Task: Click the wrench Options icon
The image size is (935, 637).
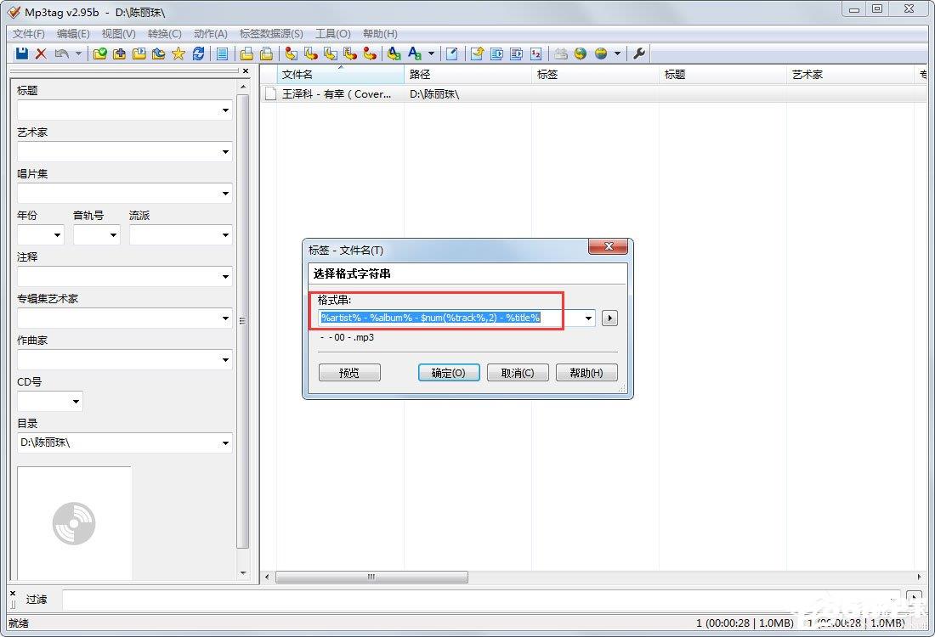Action: (639, 54)
